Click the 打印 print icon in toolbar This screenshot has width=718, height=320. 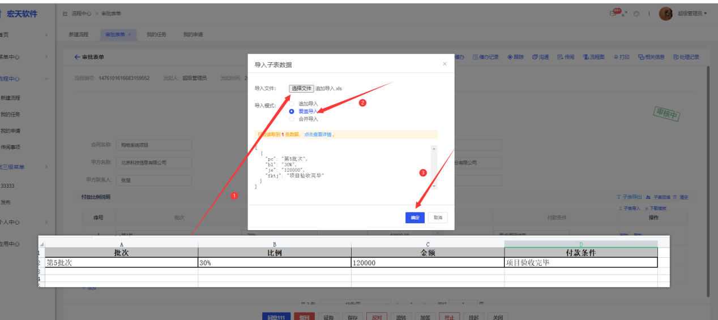[622, 57]
